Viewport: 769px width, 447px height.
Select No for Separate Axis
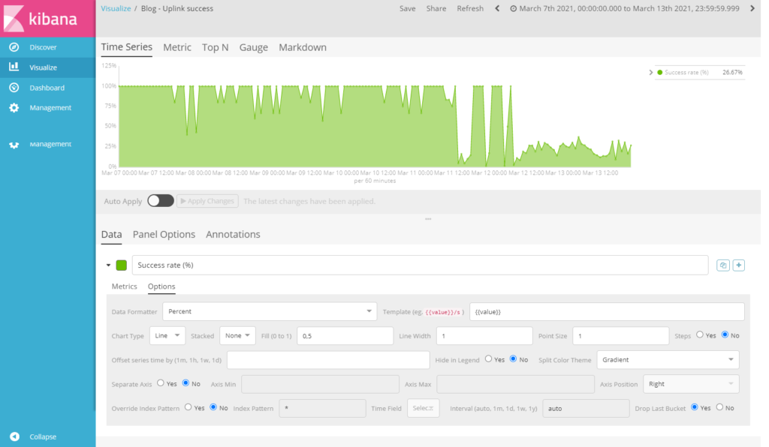(x=185, y=382)
